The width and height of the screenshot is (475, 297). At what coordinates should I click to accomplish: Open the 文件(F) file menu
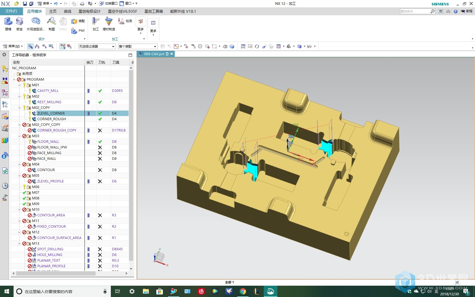[x=11, y=11]
